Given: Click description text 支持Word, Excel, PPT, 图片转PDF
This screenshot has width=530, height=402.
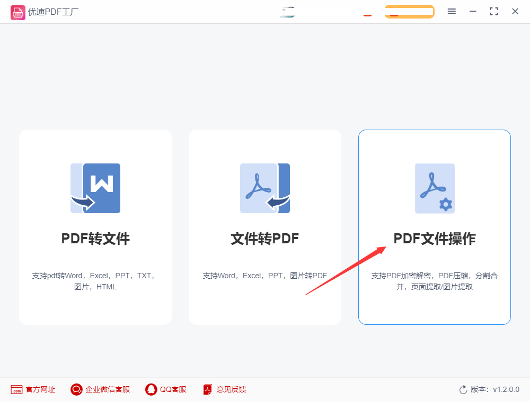Looking at the screenshot, I should pyautogui.click(x=265, y=276).
